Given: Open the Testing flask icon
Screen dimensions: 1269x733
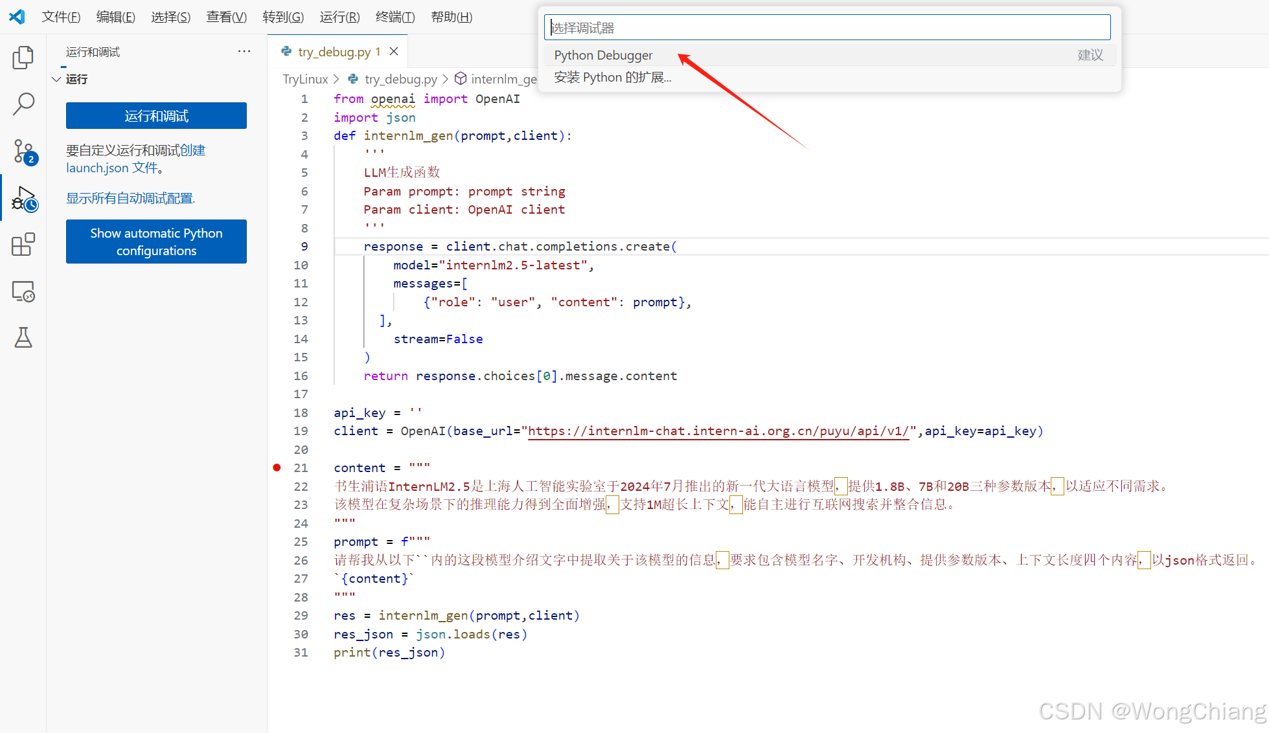Looking at the screenshot, I should (23, 337).
